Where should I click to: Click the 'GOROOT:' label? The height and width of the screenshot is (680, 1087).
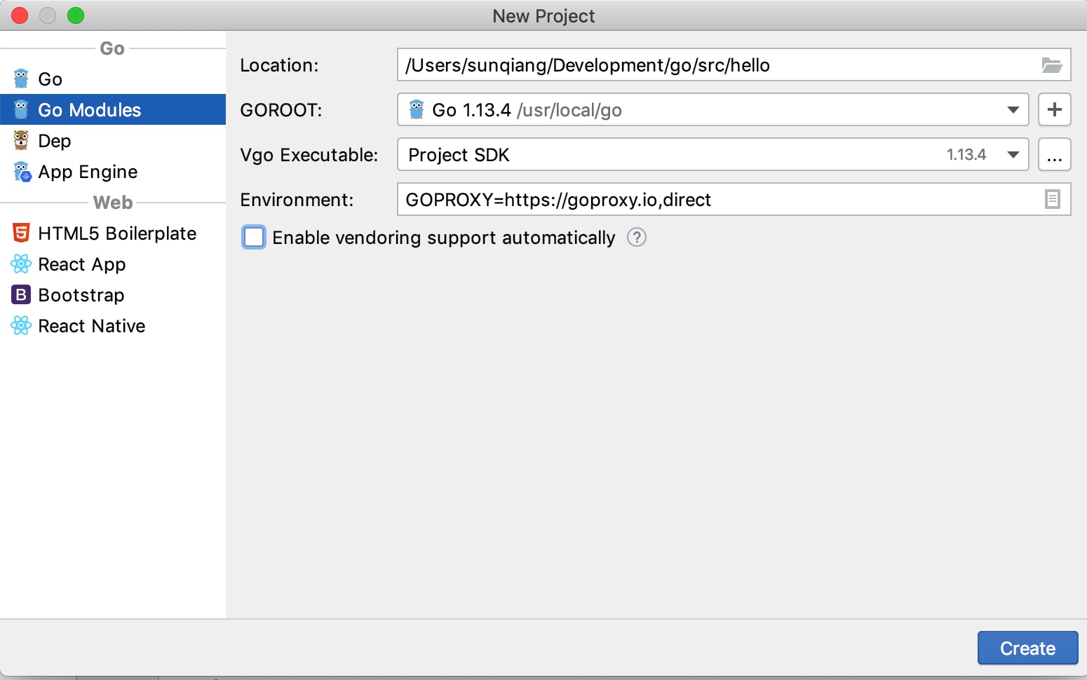[x=281, y=110]
